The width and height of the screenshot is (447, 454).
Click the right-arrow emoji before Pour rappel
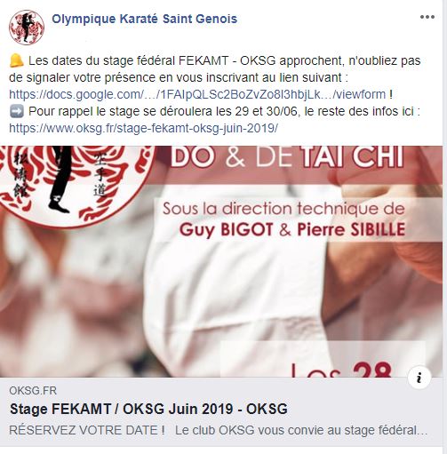[17, 112]
